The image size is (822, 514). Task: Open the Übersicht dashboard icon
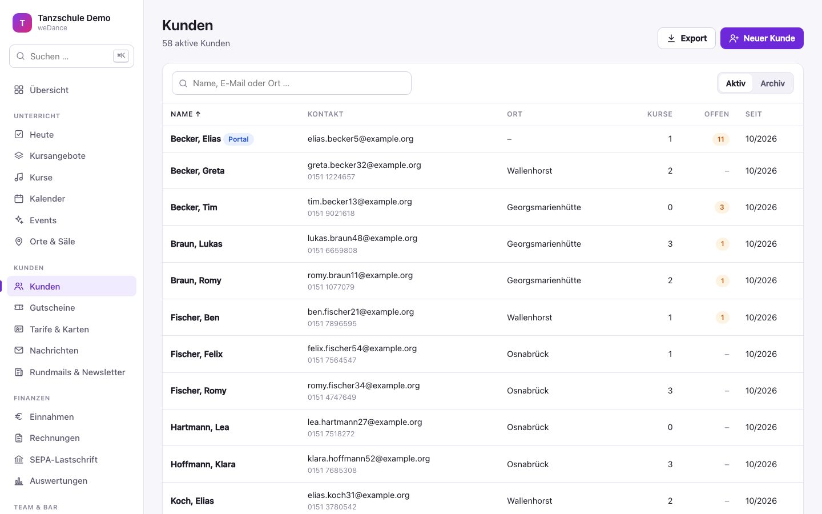pyautogui.click(x=19, y=90)
